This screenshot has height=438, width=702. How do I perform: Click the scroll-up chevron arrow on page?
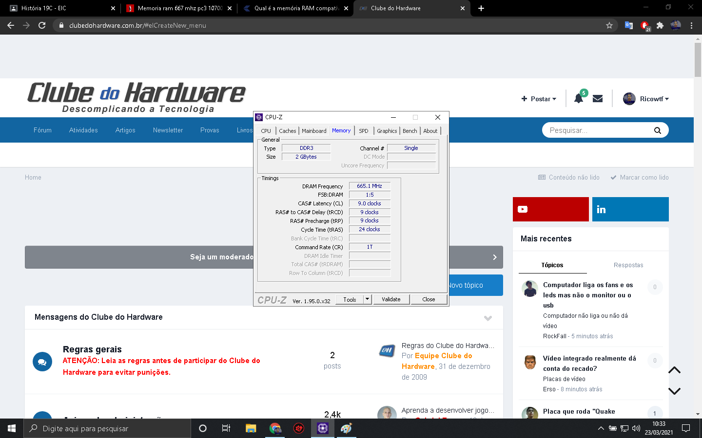coord(674,370)
